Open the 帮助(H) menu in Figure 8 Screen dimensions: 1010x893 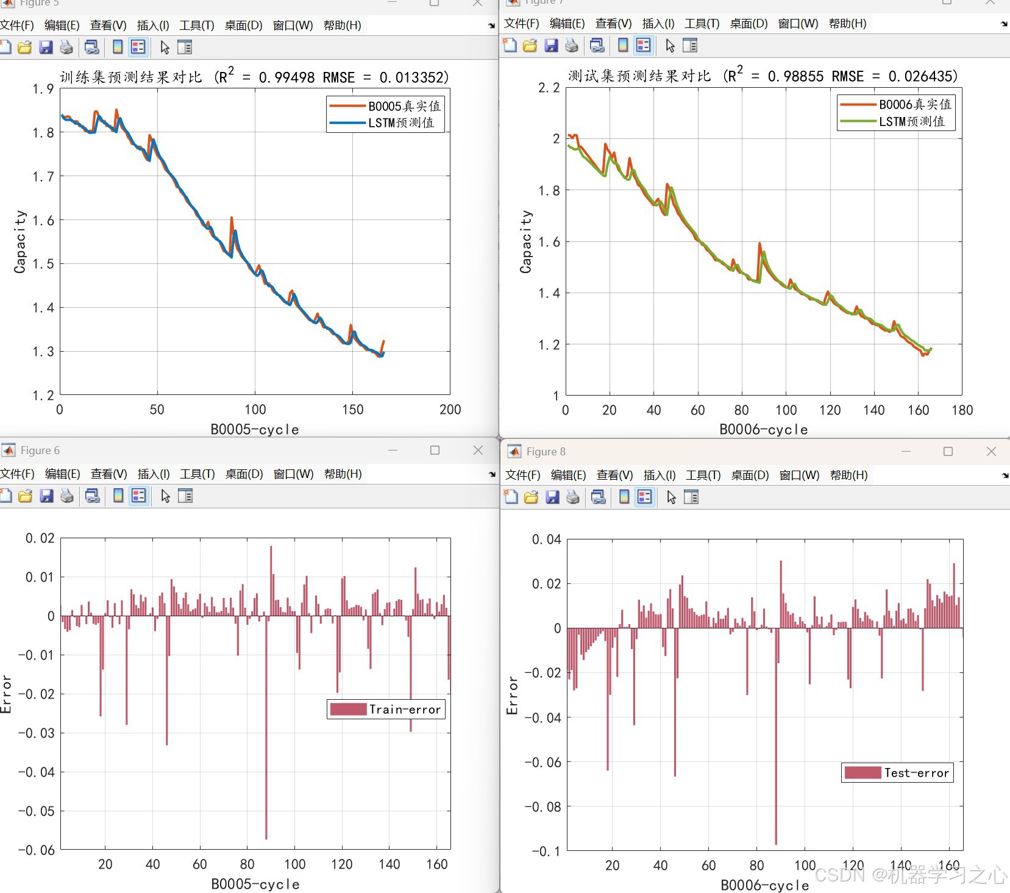point(849,475)
